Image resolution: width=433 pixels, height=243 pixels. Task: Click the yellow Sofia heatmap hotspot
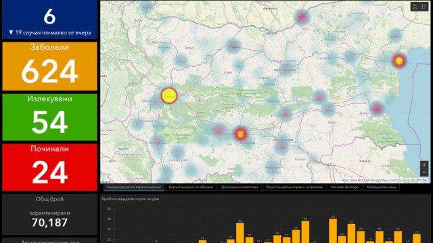click(x=169, y=96)
